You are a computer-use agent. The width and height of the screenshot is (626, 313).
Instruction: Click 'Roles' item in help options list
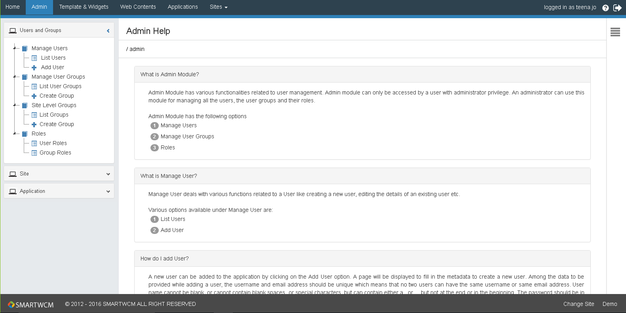pos(168,147)
